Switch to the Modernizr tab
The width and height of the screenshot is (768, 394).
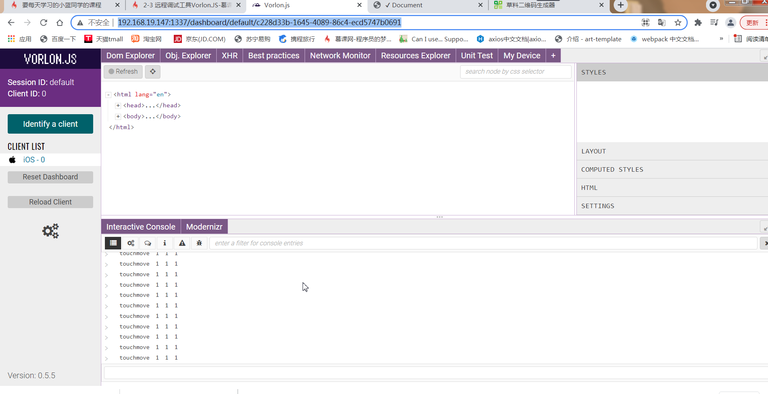[x=204, y=227]
